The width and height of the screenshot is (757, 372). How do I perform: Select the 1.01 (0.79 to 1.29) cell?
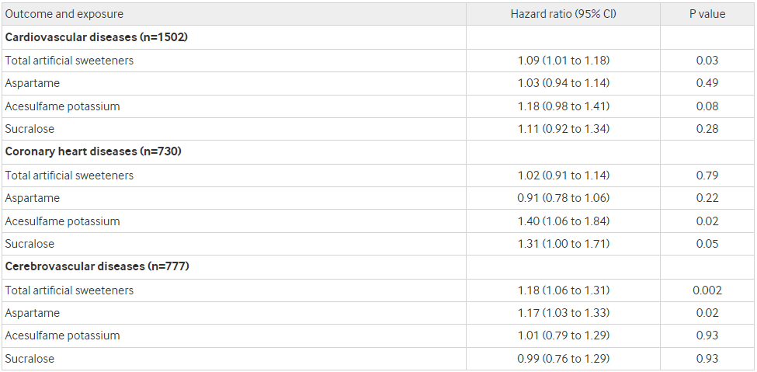[x=563, y=335]
